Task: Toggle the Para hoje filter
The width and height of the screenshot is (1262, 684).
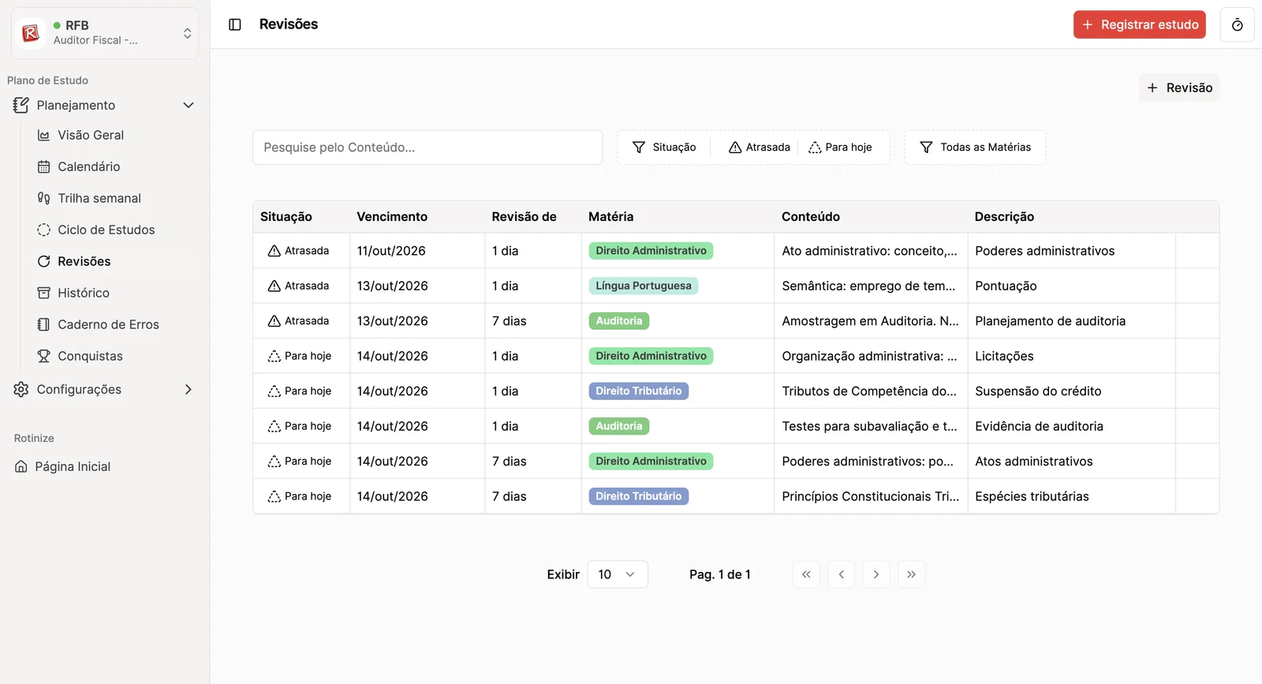Action: pyautogui.click(x=841, y=148)
